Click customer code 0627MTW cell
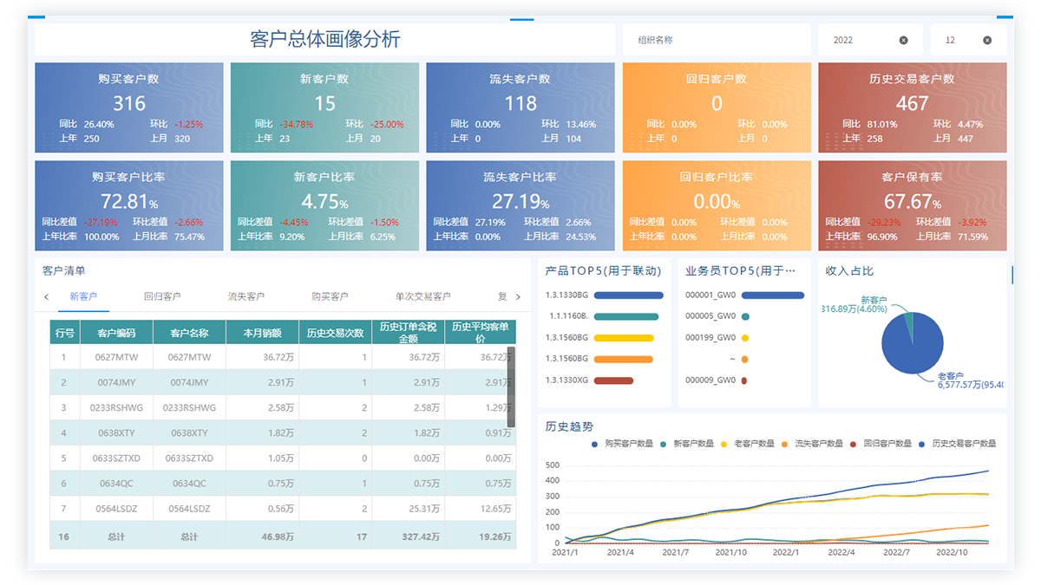Viewport: 1041px width, 585px height. pos(116,357)
